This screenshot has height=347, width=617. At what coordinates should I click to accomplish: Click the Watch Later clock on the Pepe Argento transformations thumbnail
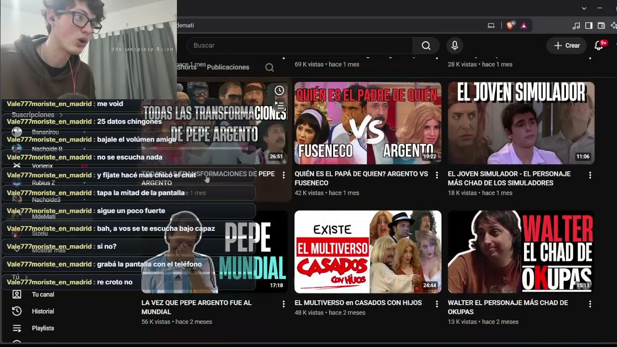pyautogui.click(x=279, y=91)
